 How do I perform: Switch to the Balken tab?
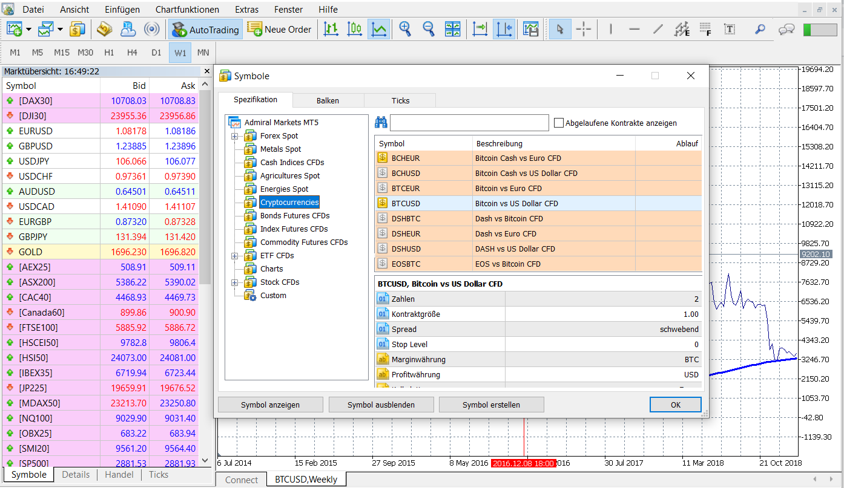click(328, 100)
